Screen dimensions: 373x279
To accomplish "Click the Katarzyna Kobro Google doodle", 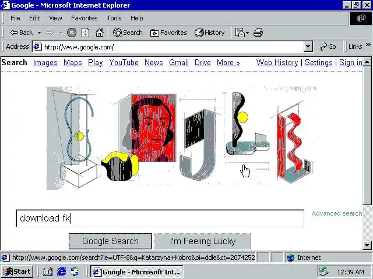I will click(181, 138).
